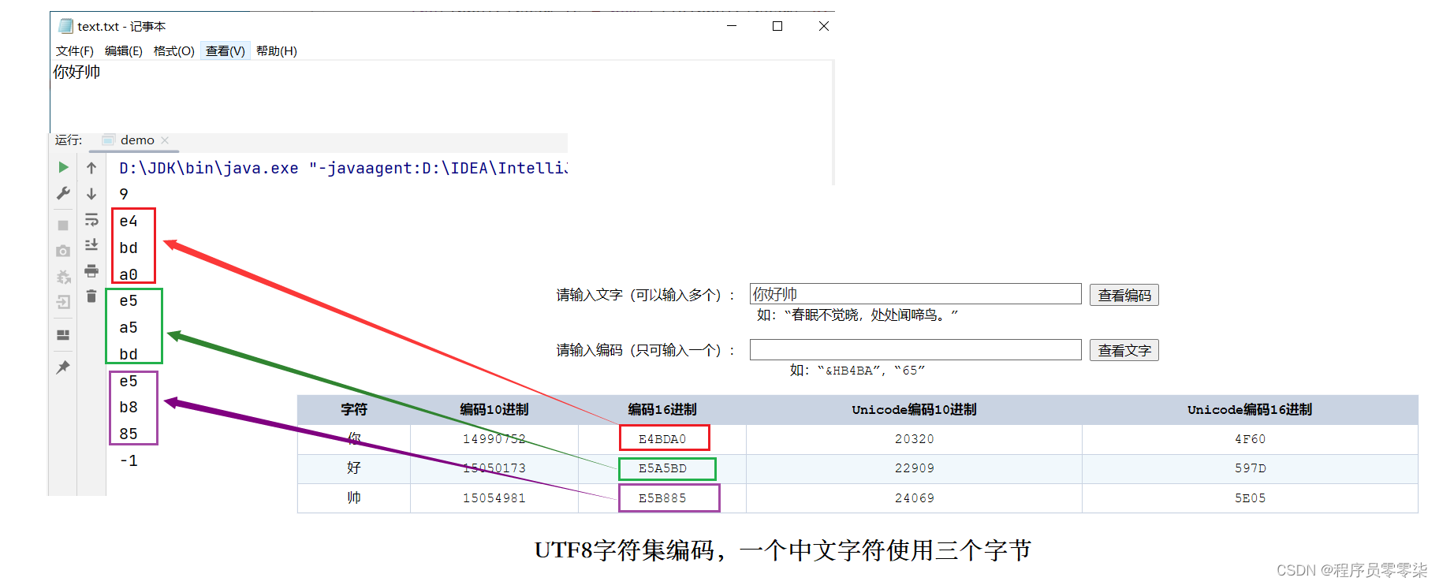This screenshot has height=585, width=1439.
Task: Click console output line a0
Action: click(129, 274)
